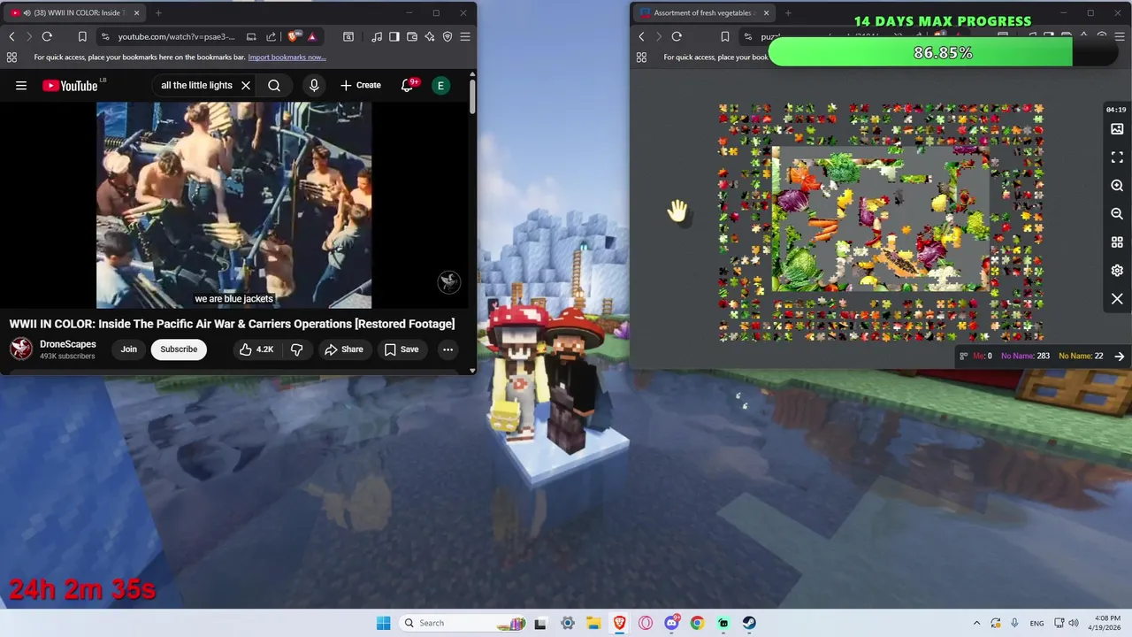Bookmark the YouTube page
Screen dimensions: 1132x637
coord(82,36)
